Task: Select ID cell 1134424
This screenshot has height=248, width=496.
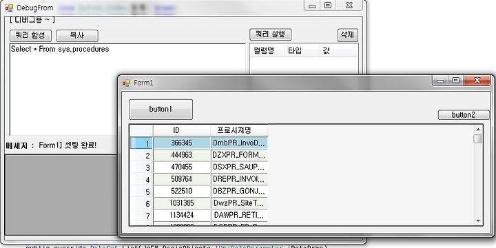Action: pyautogui.click(x=182, y=216)
